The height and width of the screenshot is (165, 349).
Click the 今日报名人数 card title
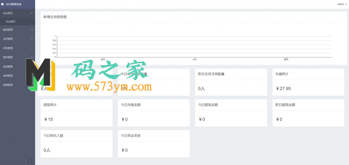pyautogui.click(x=54, y=136)
